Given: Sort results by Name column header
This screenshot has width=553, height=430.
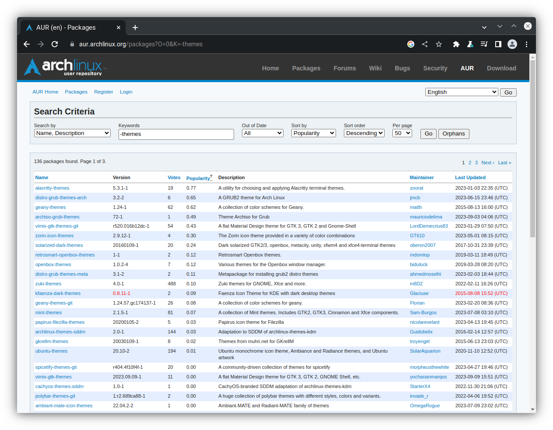Looking at the screenshot, I should (42, 177).
